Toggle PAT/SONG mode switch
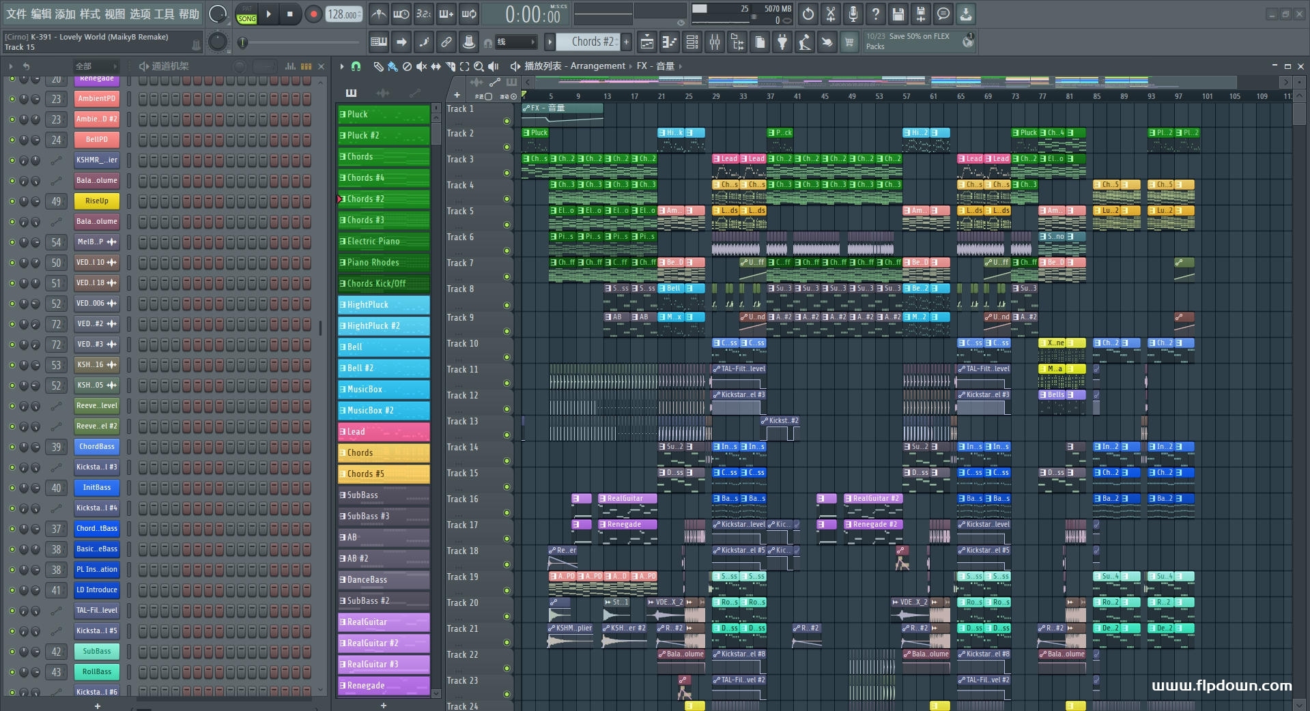Screen dimensions: 1310x711 (x=246, y=14)
